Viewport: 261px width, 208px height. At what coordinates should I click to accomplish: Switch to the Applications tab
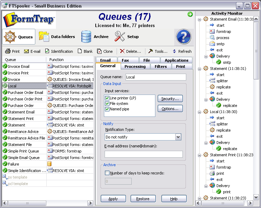(176, 60)
